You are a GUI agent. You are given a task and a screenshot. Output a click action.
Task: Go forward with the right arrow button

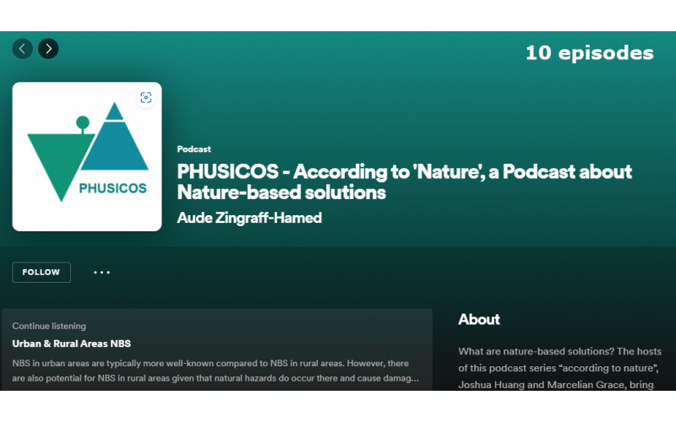48,49
